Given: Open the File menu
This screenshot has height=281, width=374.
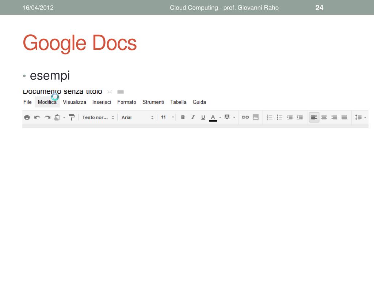Looking at the screenshot, I should [x=27, y=102].
